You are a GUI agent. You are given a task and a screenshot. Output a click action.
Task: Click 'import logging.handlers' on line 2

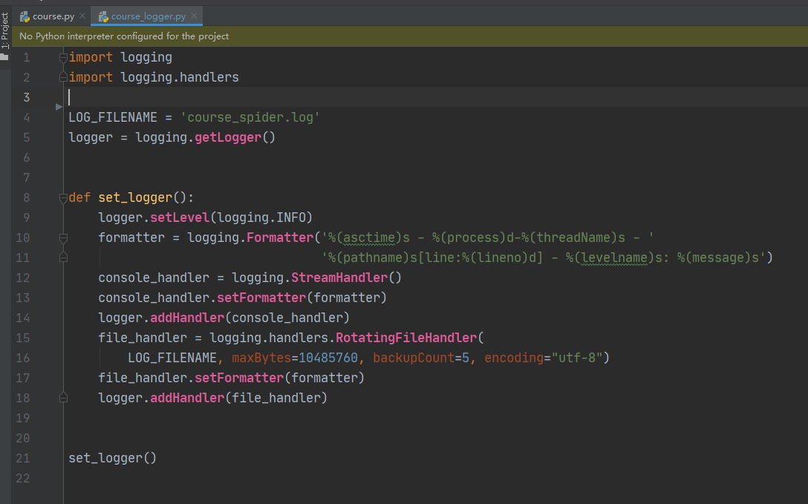tap(154, 77)
